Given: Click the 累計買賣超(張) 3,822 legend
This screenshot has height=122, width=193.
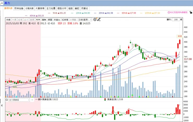Looking at the screenshot, I should [47, 99].
